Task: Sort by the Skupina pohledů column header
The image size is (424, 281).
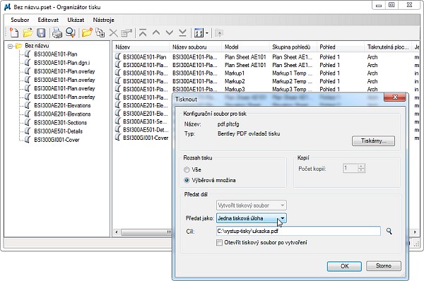Action: tap(293, 47)
